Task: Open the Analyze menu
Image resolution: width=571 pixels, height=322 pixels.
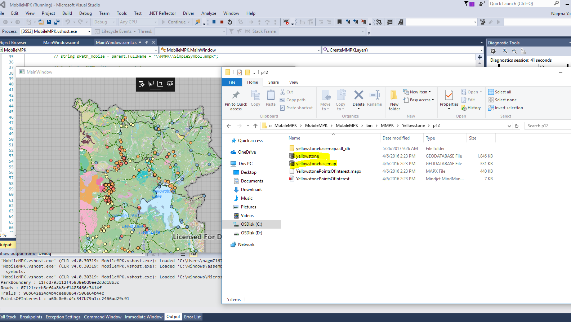Action: 209,13
